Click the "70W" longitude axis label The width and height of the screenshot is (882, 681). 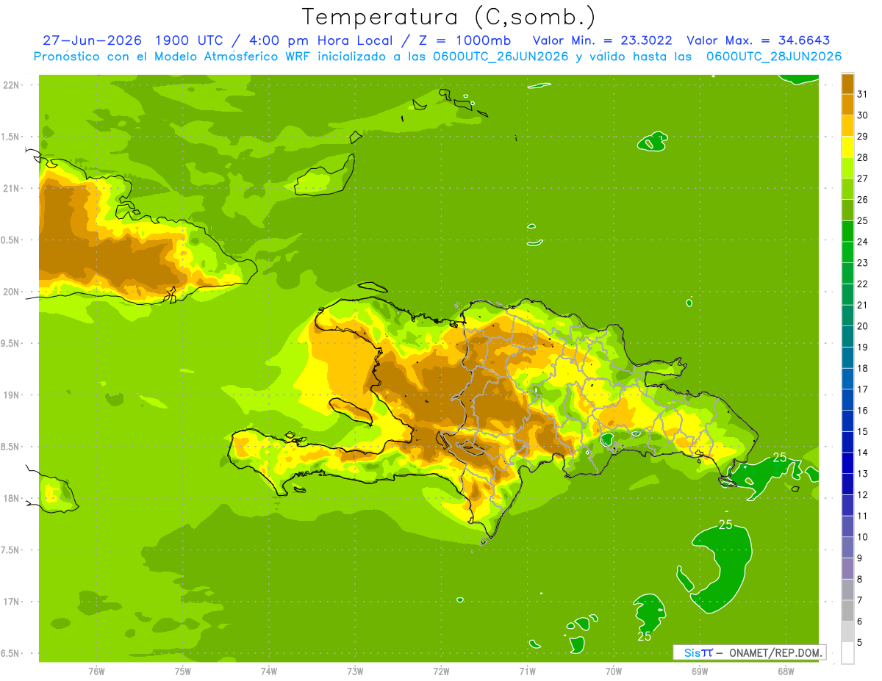pos(613,671)
